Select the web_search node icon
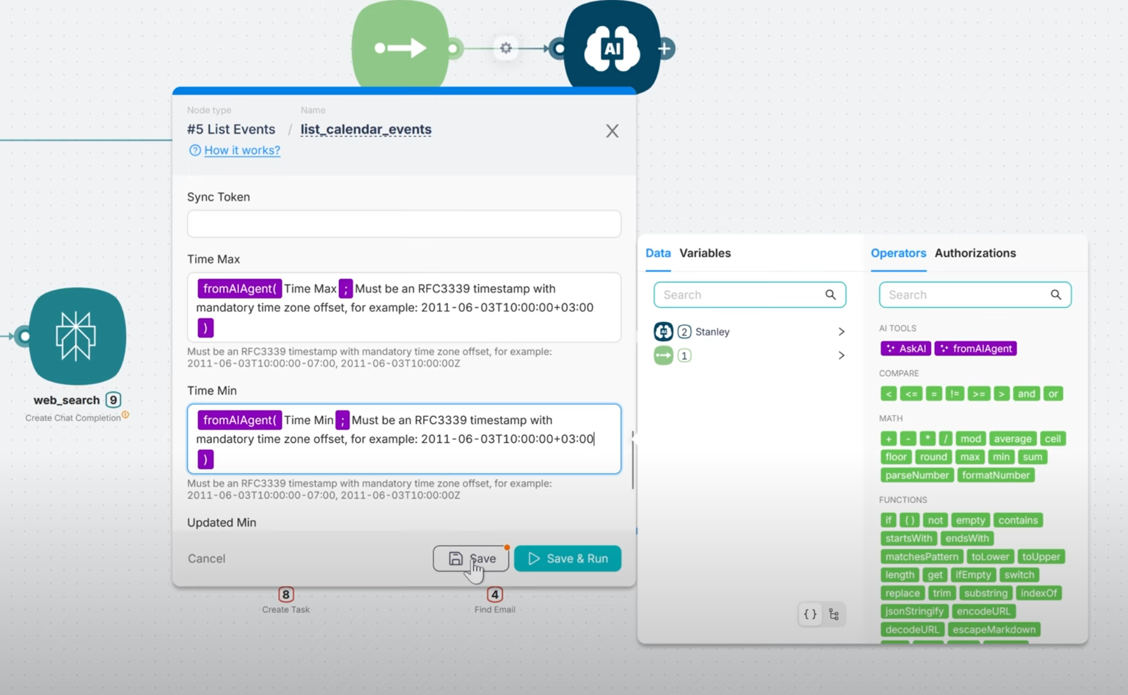1128x695 pixels. click(x=76, y=336)
